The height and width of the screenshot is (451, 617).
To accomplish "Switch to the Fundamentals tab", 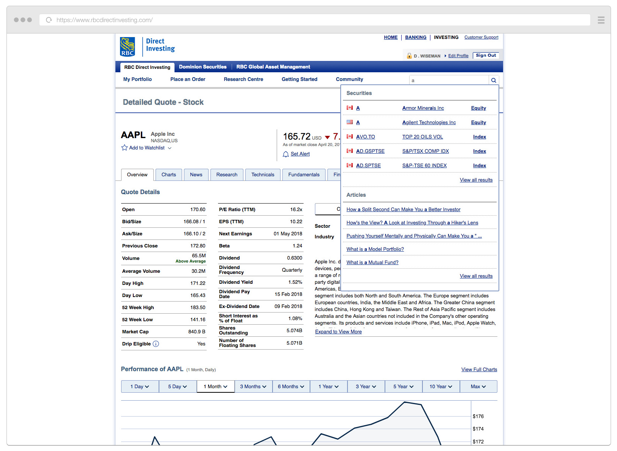I will pos(304,175).
